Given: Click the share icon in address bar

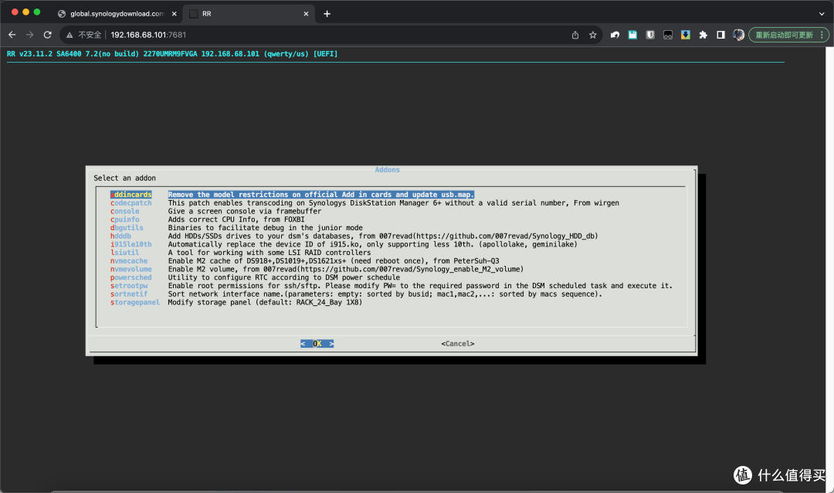Looking at the screenshot, I should 575,35.
